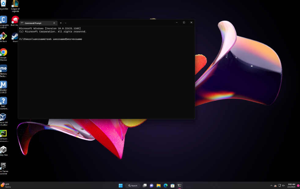Image resolution: width=300 pixels, height=189 pixels.
Task: Close the Command Prompt window
Action: (x=191, y=22)
